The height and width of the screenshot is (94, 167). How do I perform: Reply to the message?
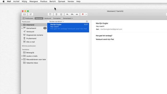(67, 14)
